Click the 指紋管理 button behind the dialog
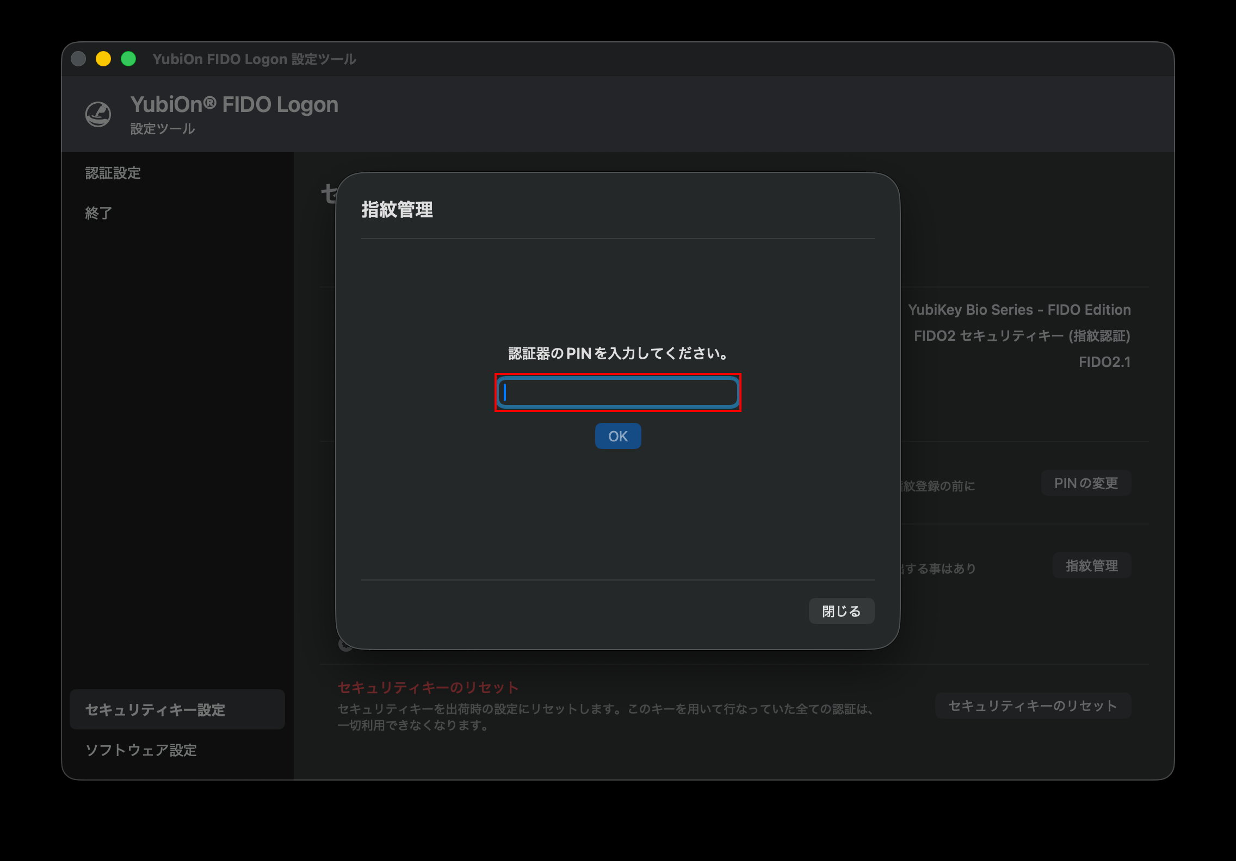The width and height of the screenshot is (1236, 861). pos(1092,565)
